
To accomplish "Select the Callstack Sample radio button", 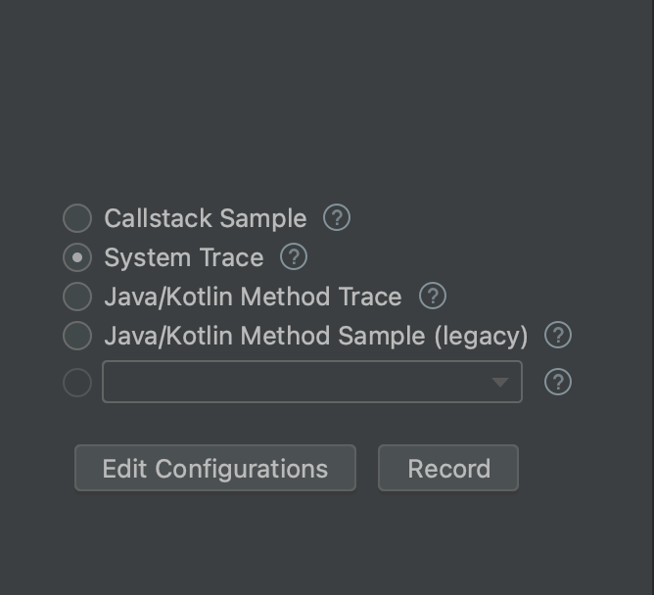I will (x=77, y=218).
